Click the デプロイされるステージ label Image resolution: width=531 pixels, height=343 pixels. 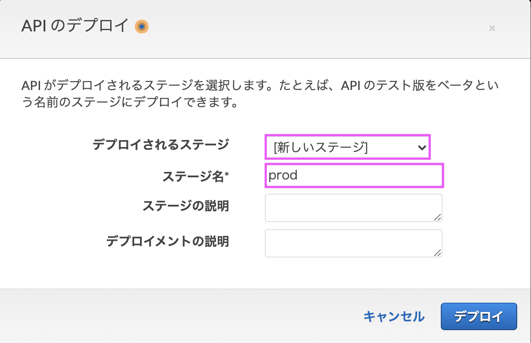tap(161, 144)
